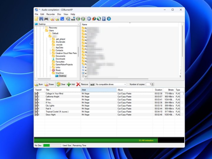Sort by the Bitrate column header
Viewport: 212px width, 159px height.
point(169,90)
